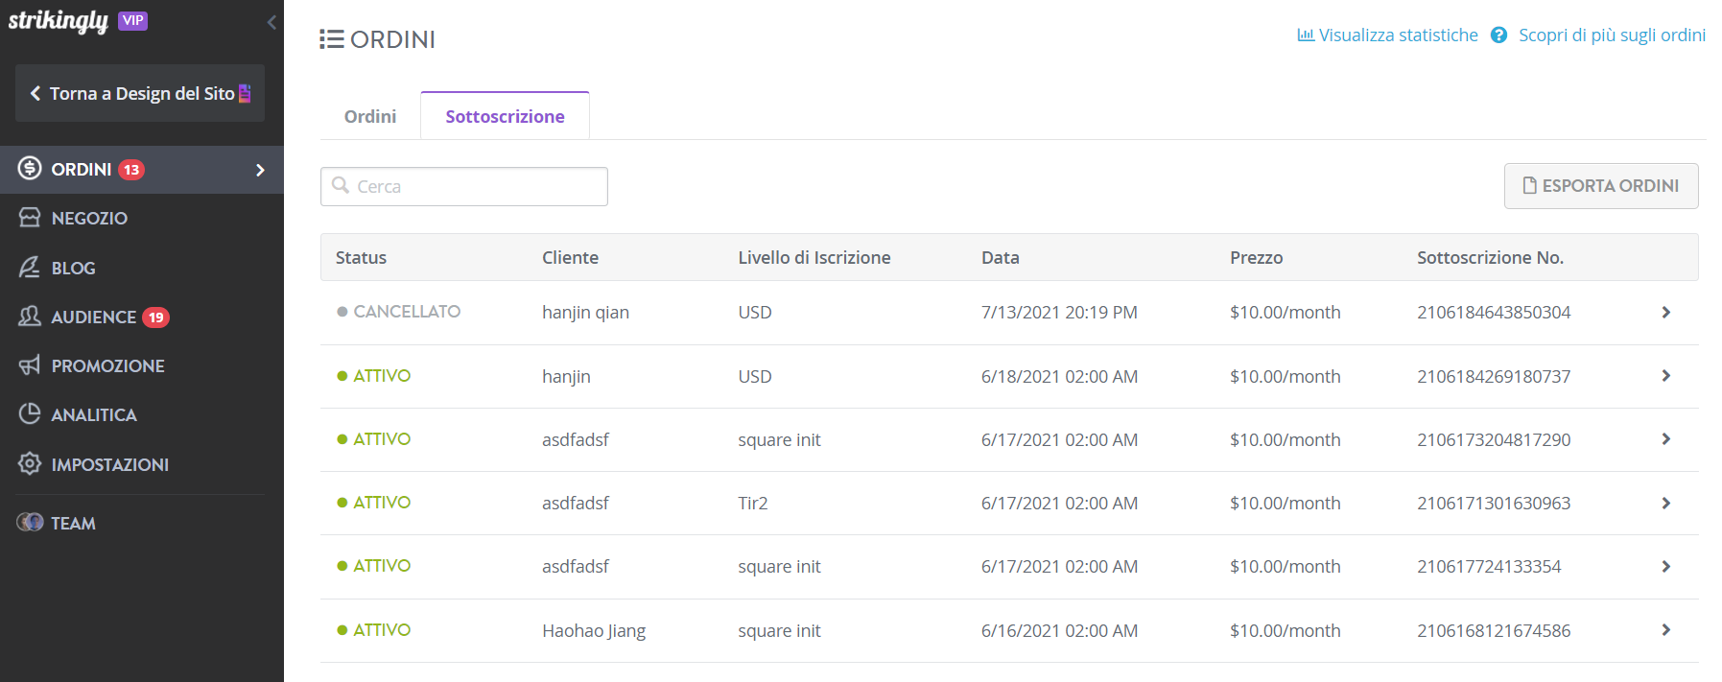Expand the Ordini sidebar chevron
Viewport: 1722px width, 682px height.
click(x=260, y=170)
